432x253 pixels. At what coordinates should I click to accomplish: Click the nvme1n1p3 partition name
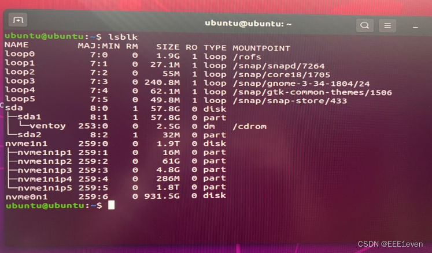tap(45, 171)
